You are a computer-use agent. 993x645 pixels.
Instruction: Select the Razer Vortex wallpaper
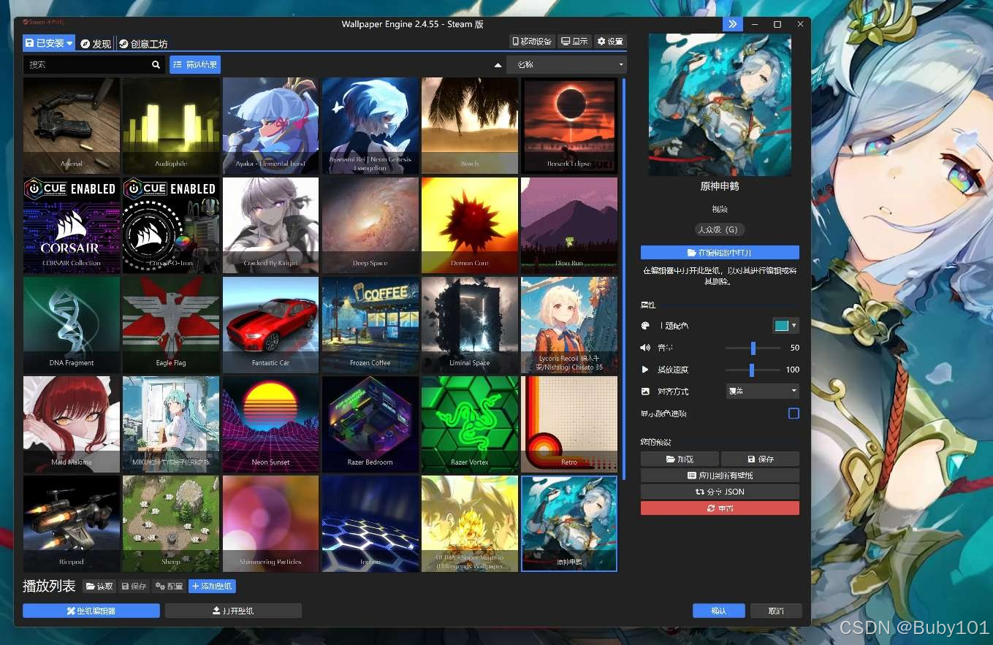point(470,424)
